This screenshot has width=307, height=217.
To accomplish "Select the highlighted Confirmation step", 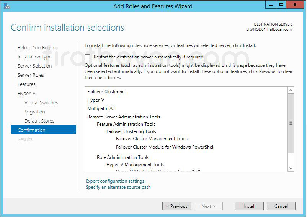I will (43, 130).
